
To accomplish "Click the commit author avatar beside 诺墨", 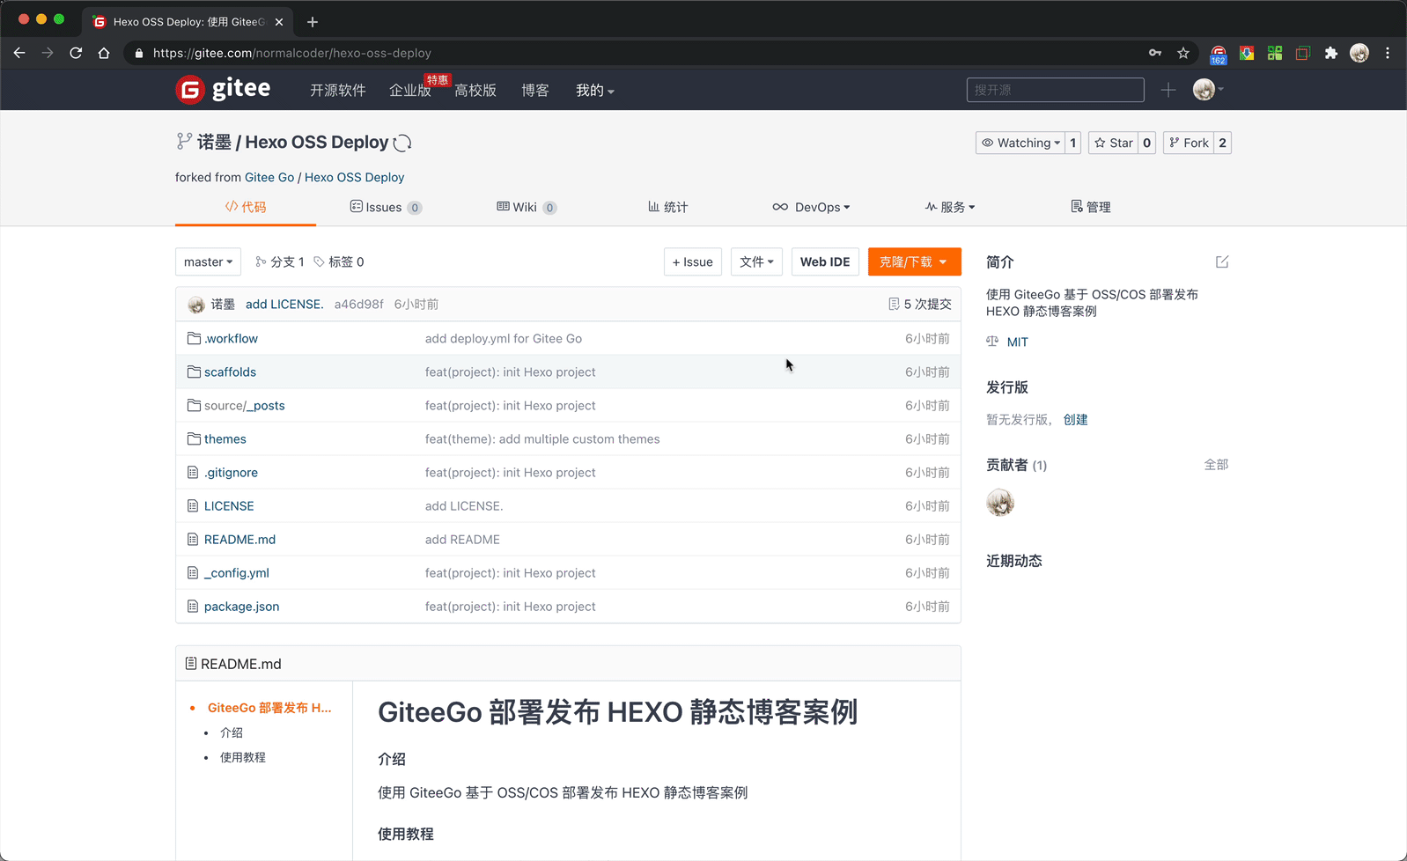I will [x=196, y=305].
